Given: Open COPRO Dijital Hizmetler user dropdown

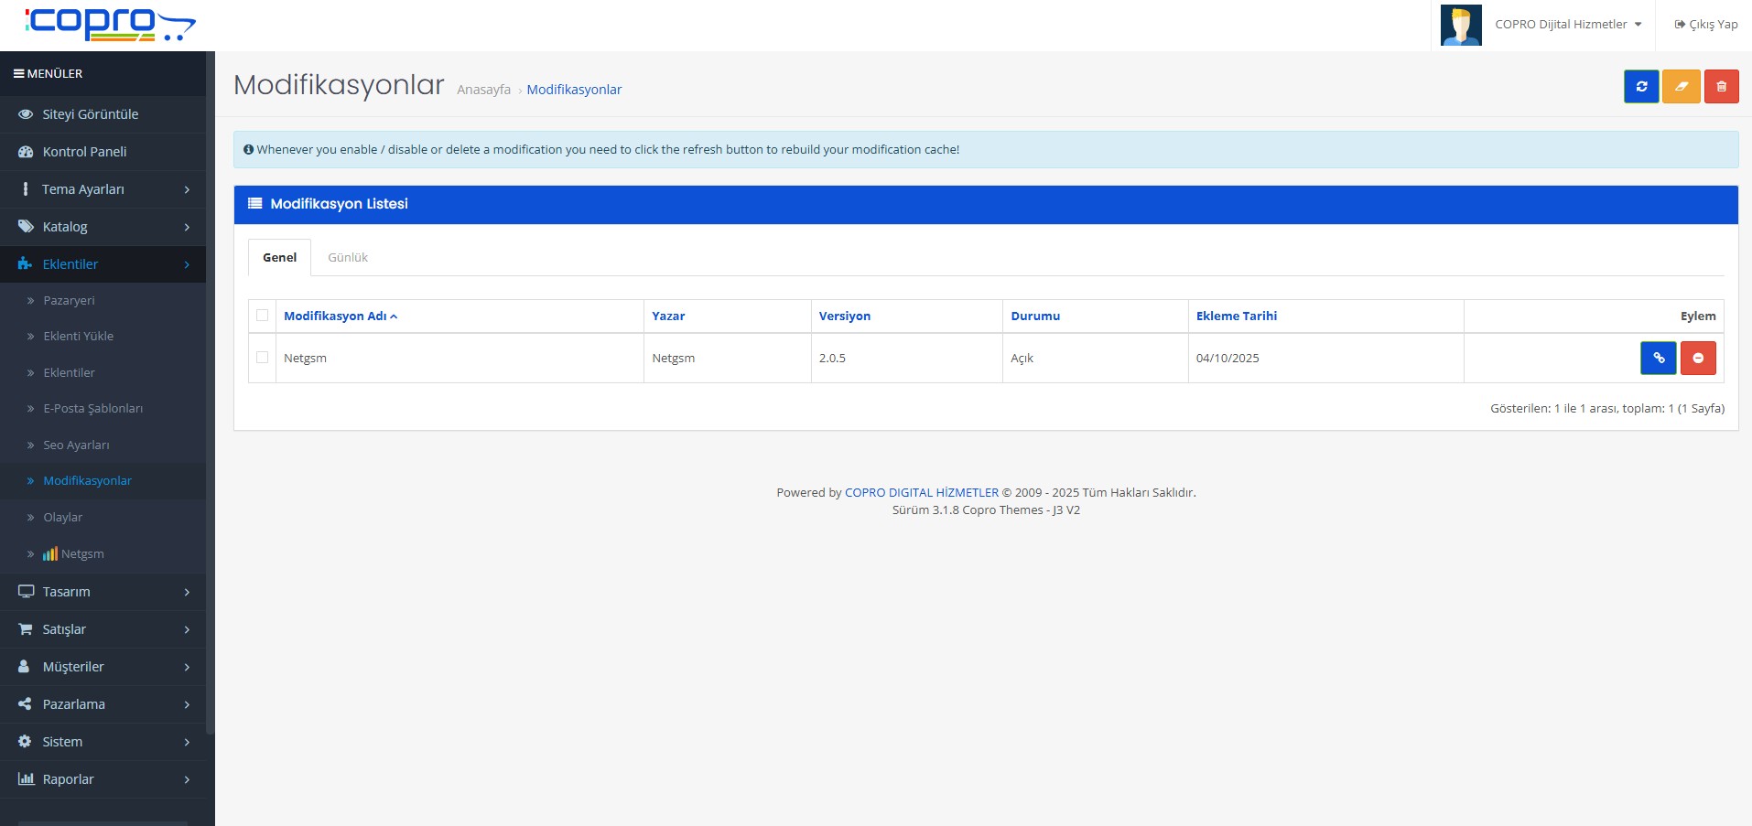Looking at the screenshot, I should coord(1567,25).
